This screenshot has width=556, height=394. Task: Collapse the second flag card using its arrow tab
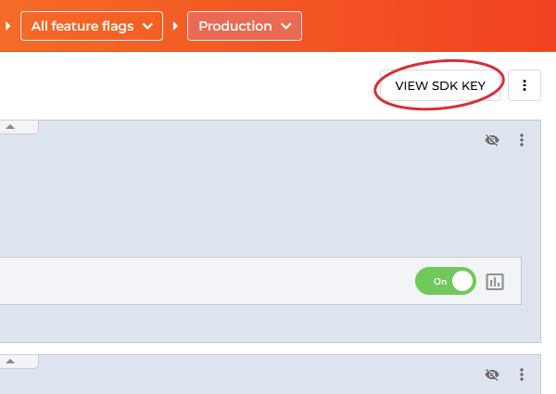11,361
